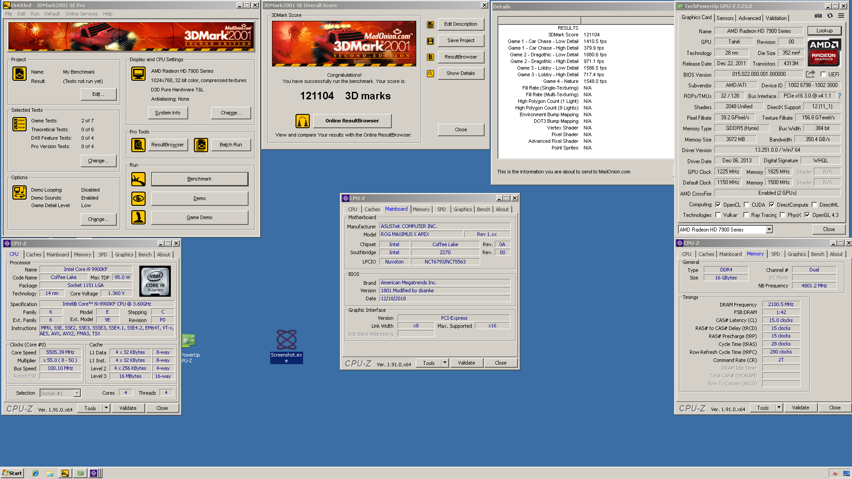The image size is (852, 479).
Task: Click Change... button under Selected Tests
Action: [99, 161]
